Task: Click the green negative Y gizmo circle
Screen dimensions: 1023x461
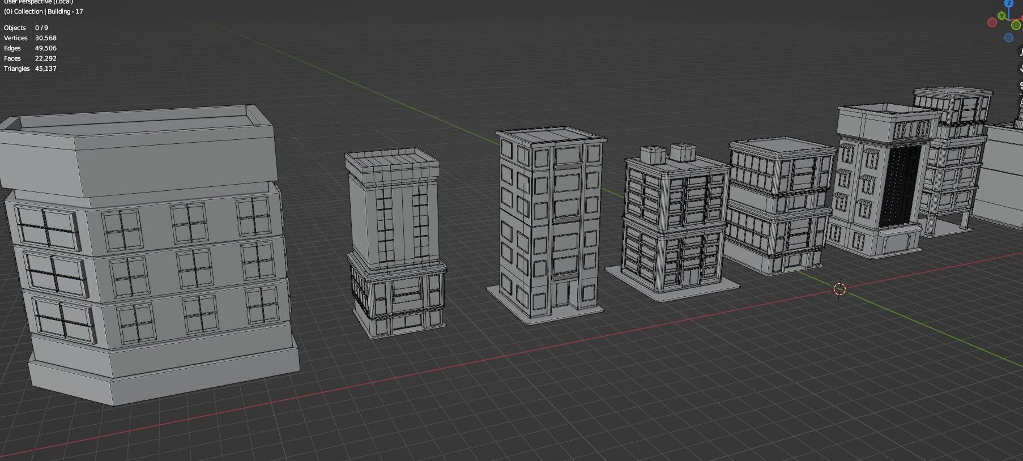Action: [1016, 25]
